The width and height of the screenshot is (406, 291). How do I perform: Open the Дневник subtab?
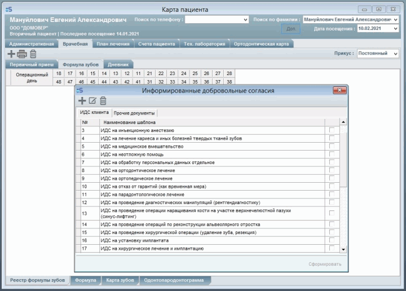click(118, 64)
